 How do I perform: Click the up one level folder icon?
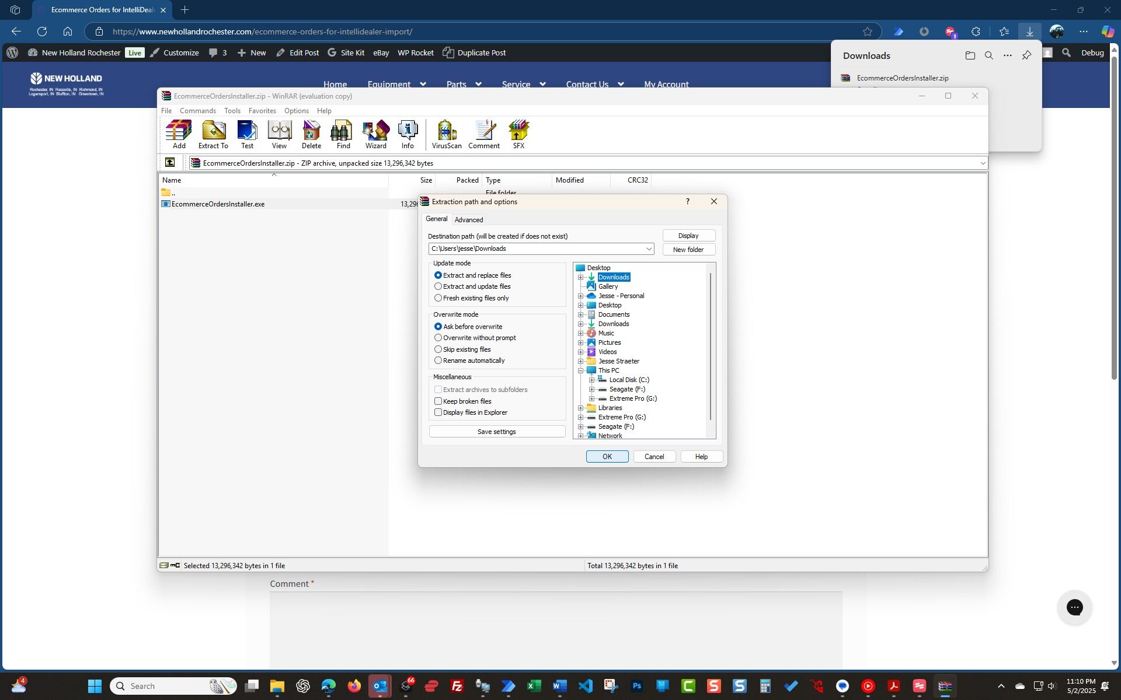170,163
